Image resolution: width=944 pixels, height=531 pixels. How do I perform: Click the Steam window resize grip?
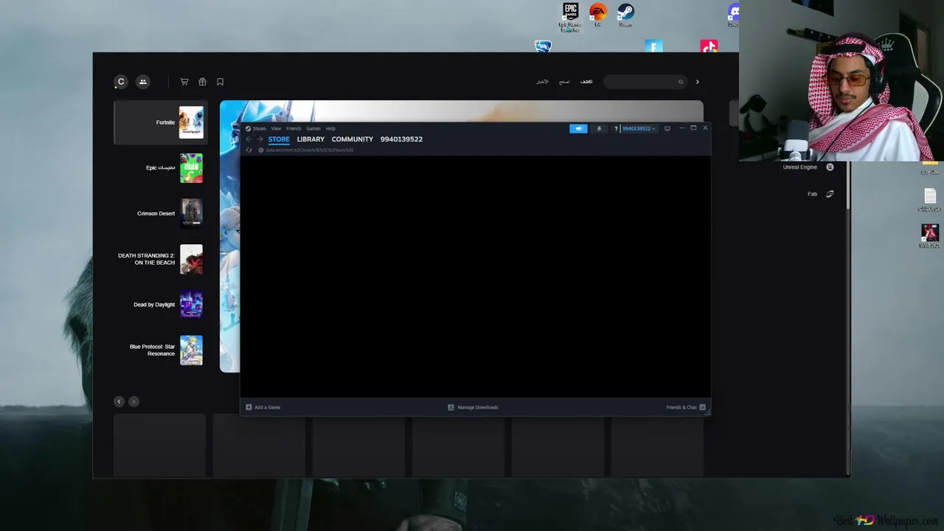click(x=707, y=414)
